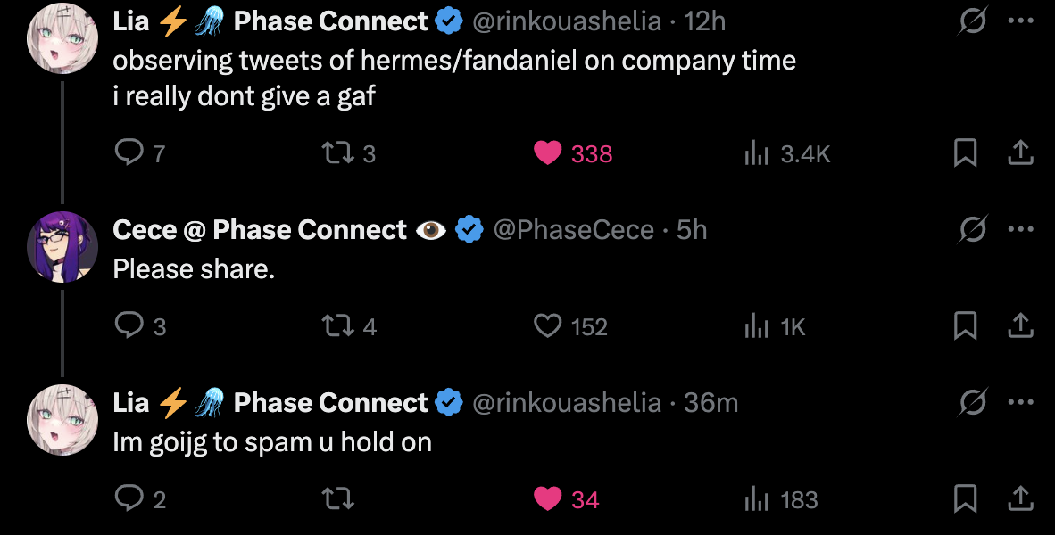
Task: Open Grok icon on Lia's first tweet
Action: pyautogui.click(x=972, y=21)
